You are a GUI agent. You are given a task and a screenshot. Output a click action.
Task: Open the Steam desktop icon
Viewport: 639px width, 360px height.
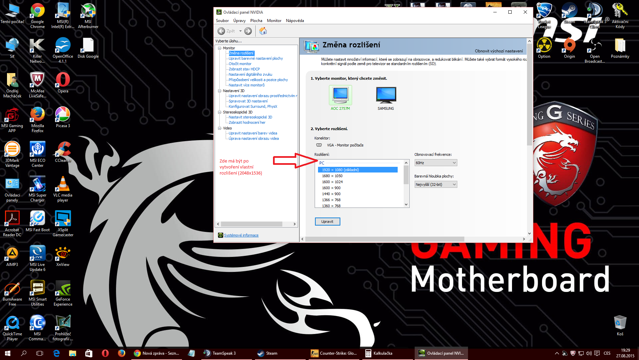[569, 13]
